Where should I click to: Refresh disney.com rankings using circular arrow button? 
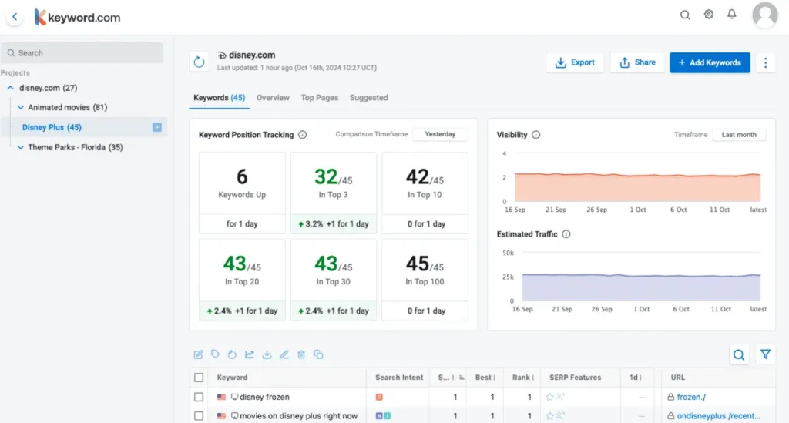(200, 62)
